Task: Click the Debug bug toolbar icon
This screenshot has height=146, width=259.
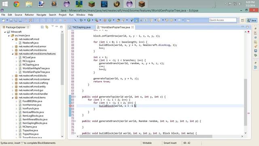Action: [x=81, y=20]
